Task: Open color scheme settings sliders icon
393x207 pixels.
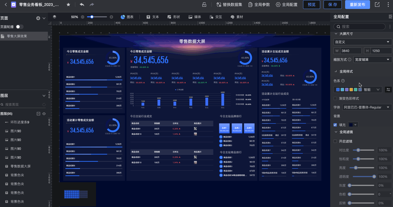Action: coord(388,90)
